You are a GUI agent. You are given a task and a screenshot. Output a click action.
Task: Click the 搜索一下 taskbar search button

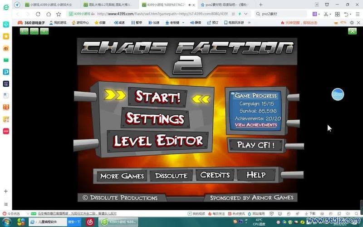74,222
